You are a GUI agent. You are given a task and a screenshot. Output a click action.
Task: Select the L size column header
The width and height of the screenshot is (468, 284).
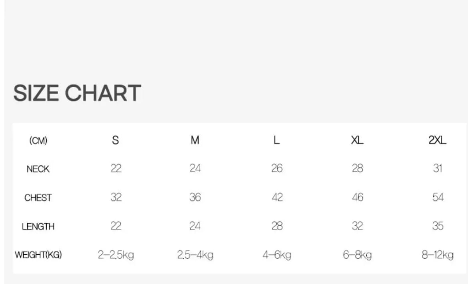click(277, 140)
